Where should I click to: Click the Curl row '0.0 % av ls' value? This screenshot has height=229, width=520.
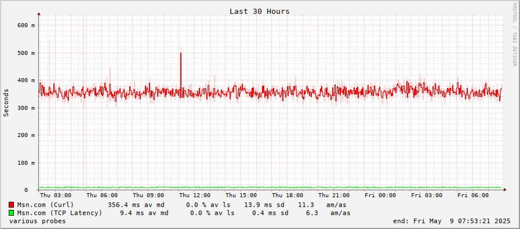click(208, 205)
